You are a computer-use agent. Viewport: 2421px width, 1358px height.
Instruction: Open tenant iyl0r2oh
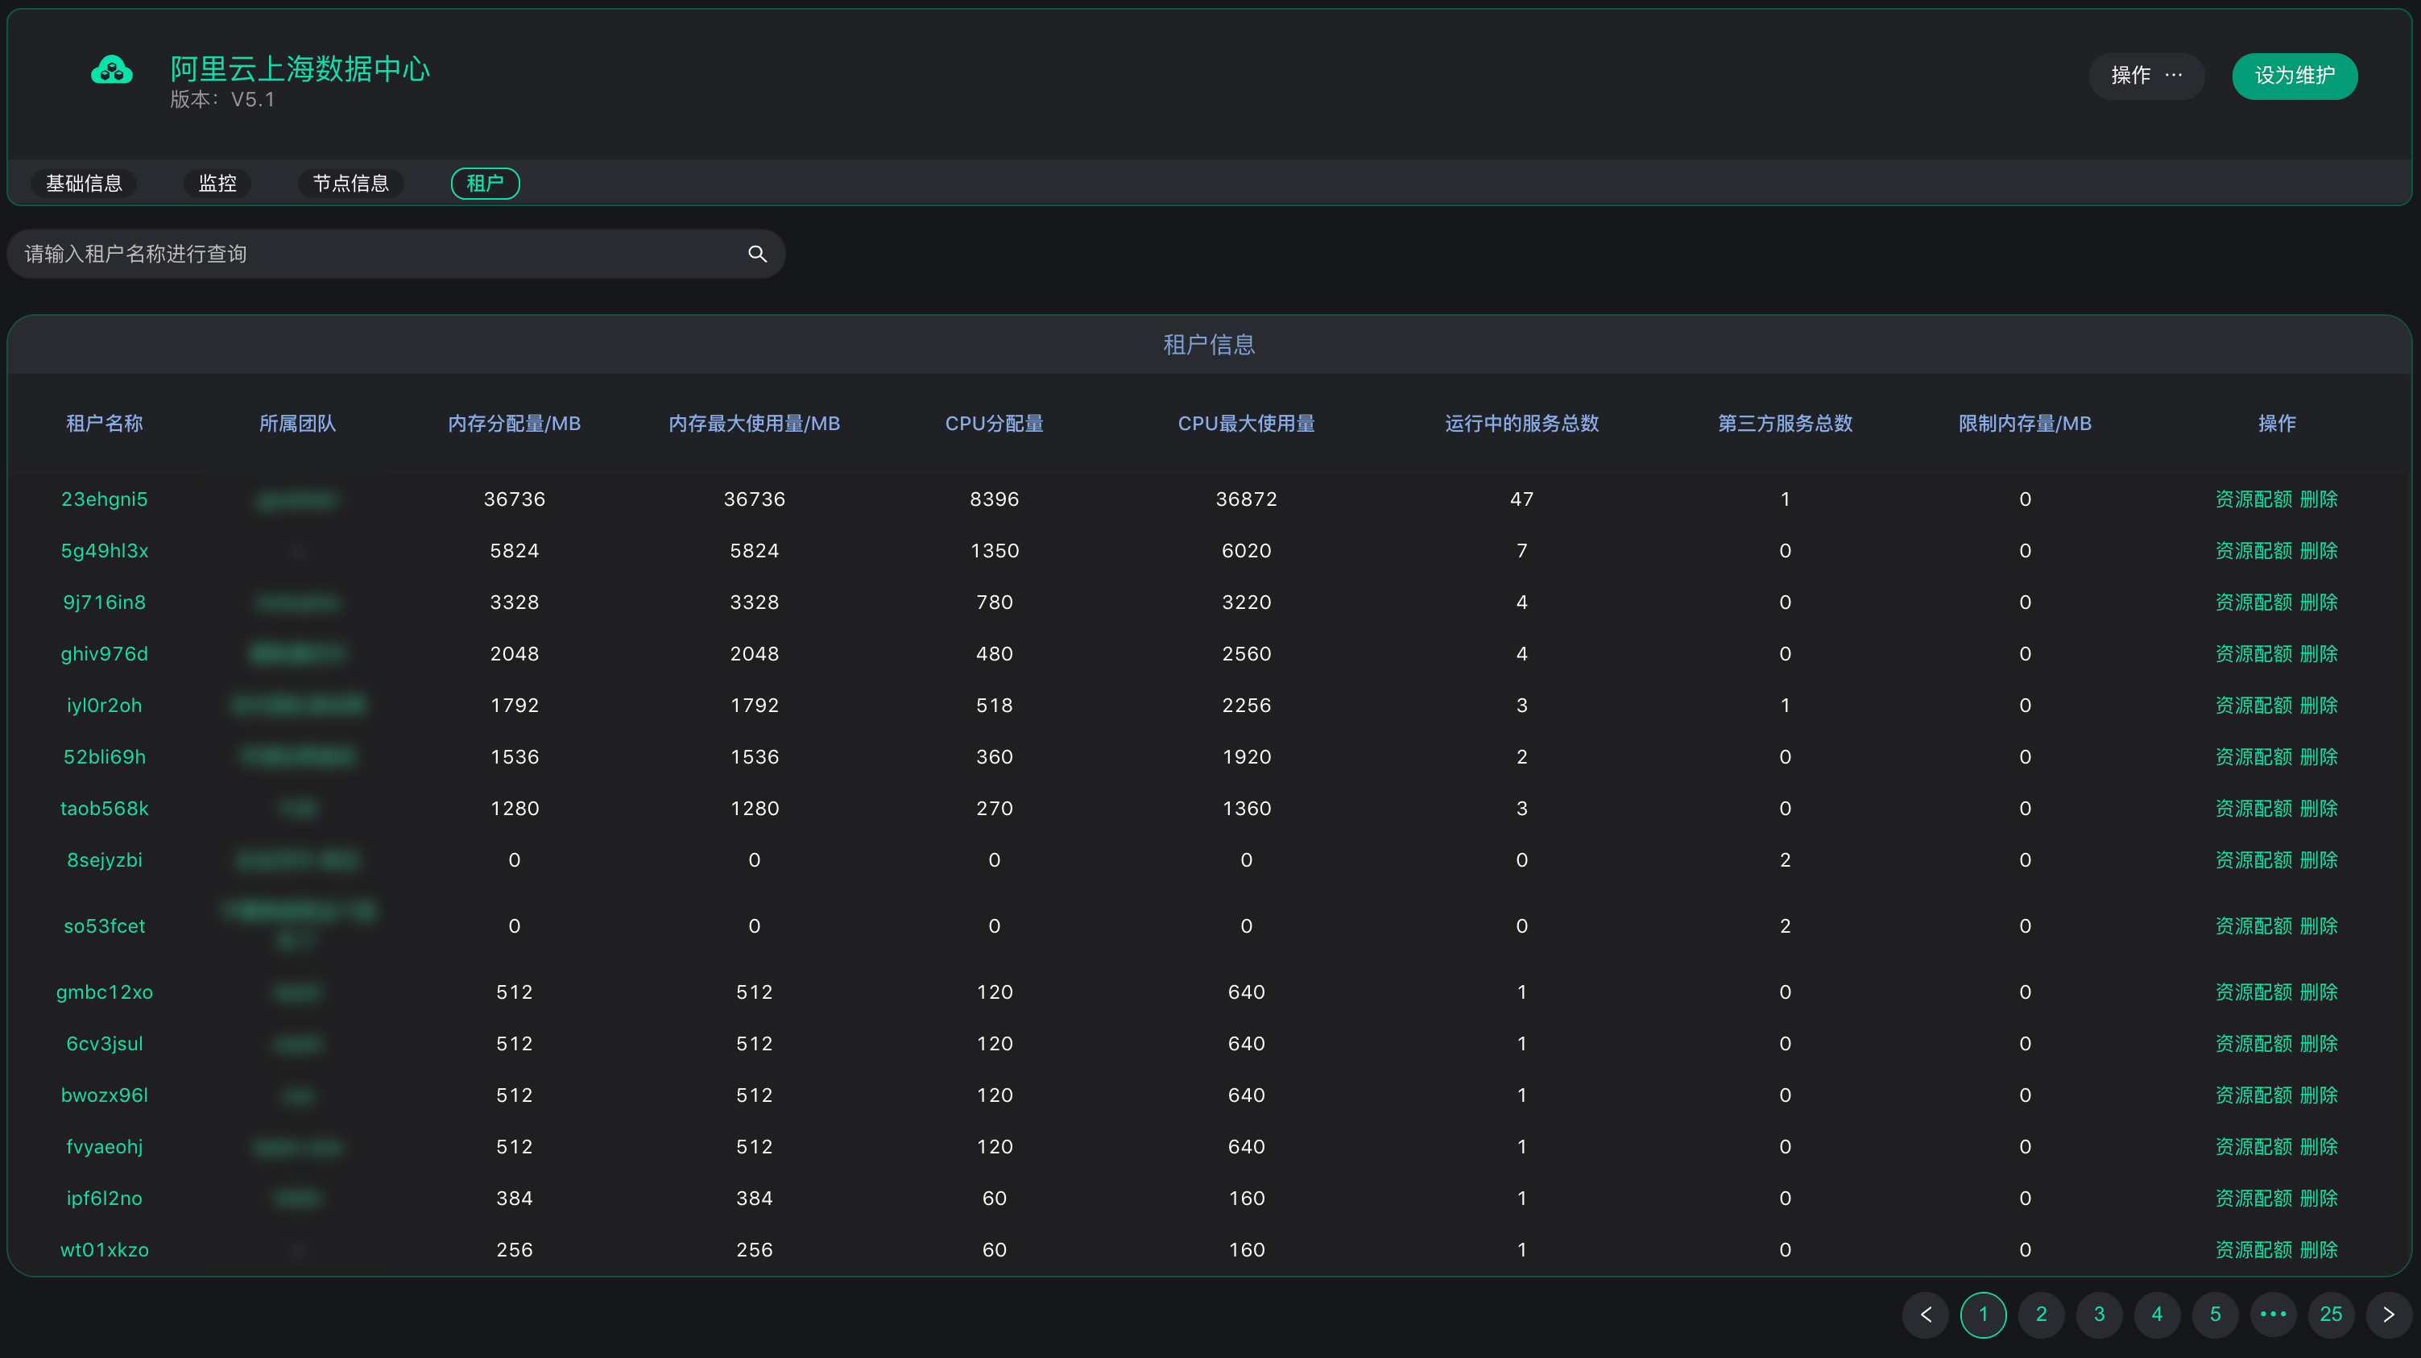pos(105,706)
